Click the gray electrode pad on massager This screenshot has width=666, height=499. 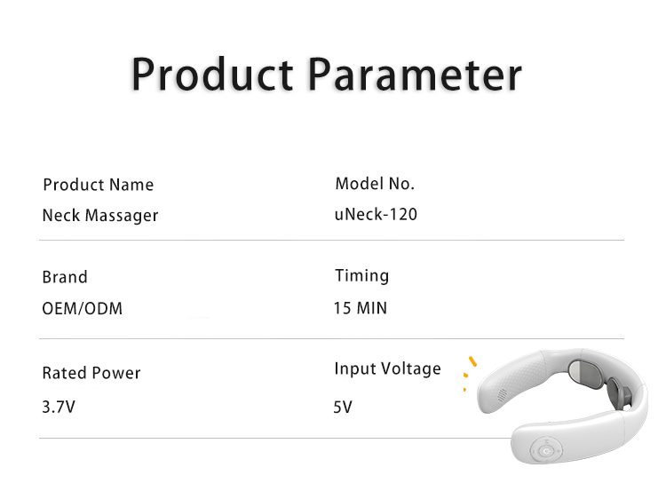point(586,376)
